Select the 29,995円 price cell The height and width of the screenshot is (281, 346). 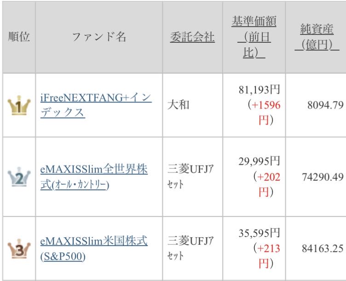pyautogui.click(x=259, y=161)
